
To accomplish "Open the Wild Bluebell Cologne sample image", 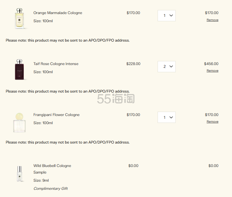I will tap(19, 174).
